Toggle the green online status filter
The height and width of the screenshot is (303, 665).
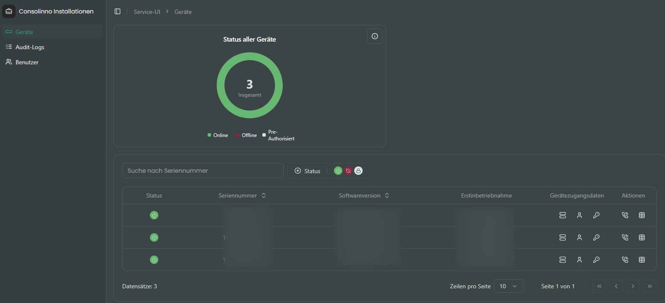coord(338,171)
